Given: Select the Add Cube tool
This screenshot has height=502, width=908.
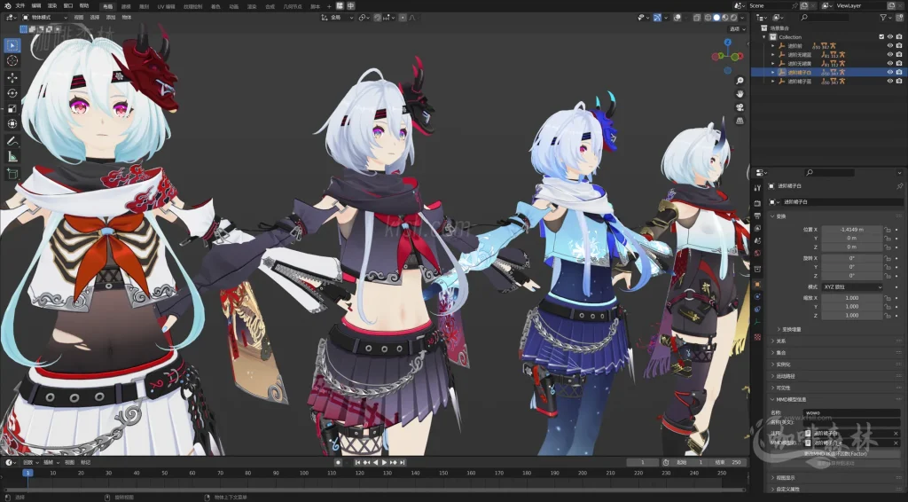Looking at the screenshot, I should pos(12,173).
